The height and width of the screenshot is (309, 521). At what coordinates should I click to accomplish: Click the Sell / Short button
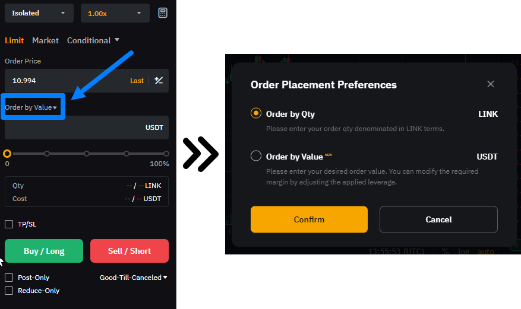click(x=130, y=251)
